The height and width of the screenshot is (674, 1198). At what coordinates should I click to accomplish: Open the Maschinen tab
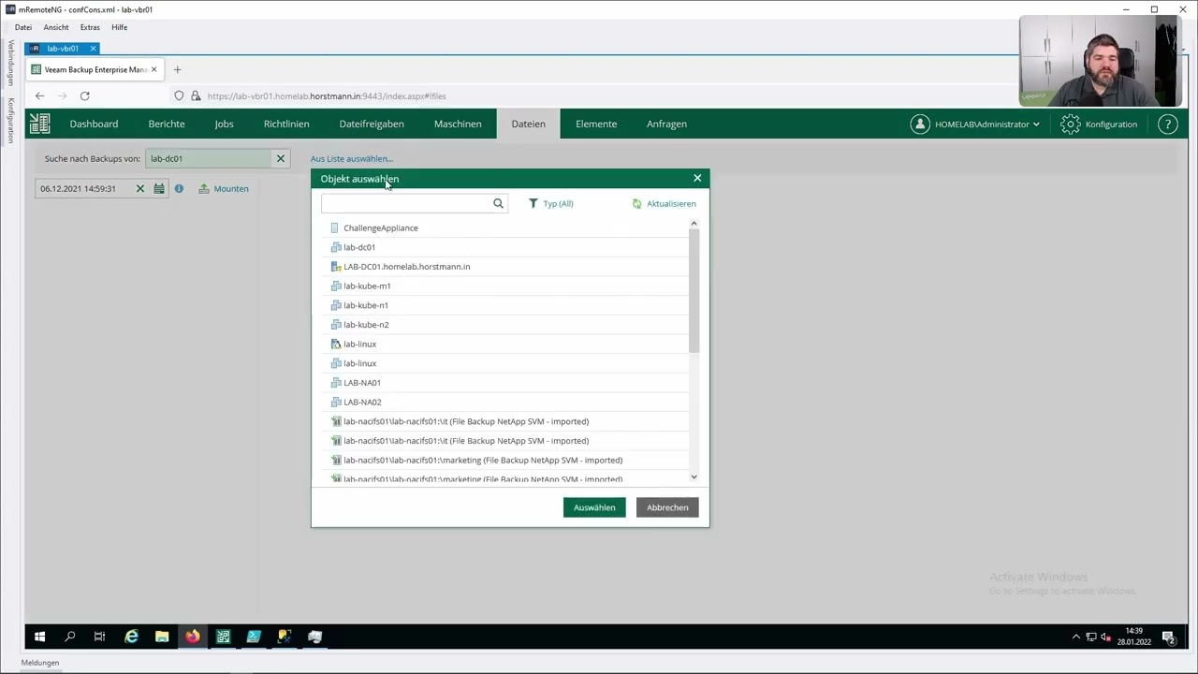coord(458,124)
